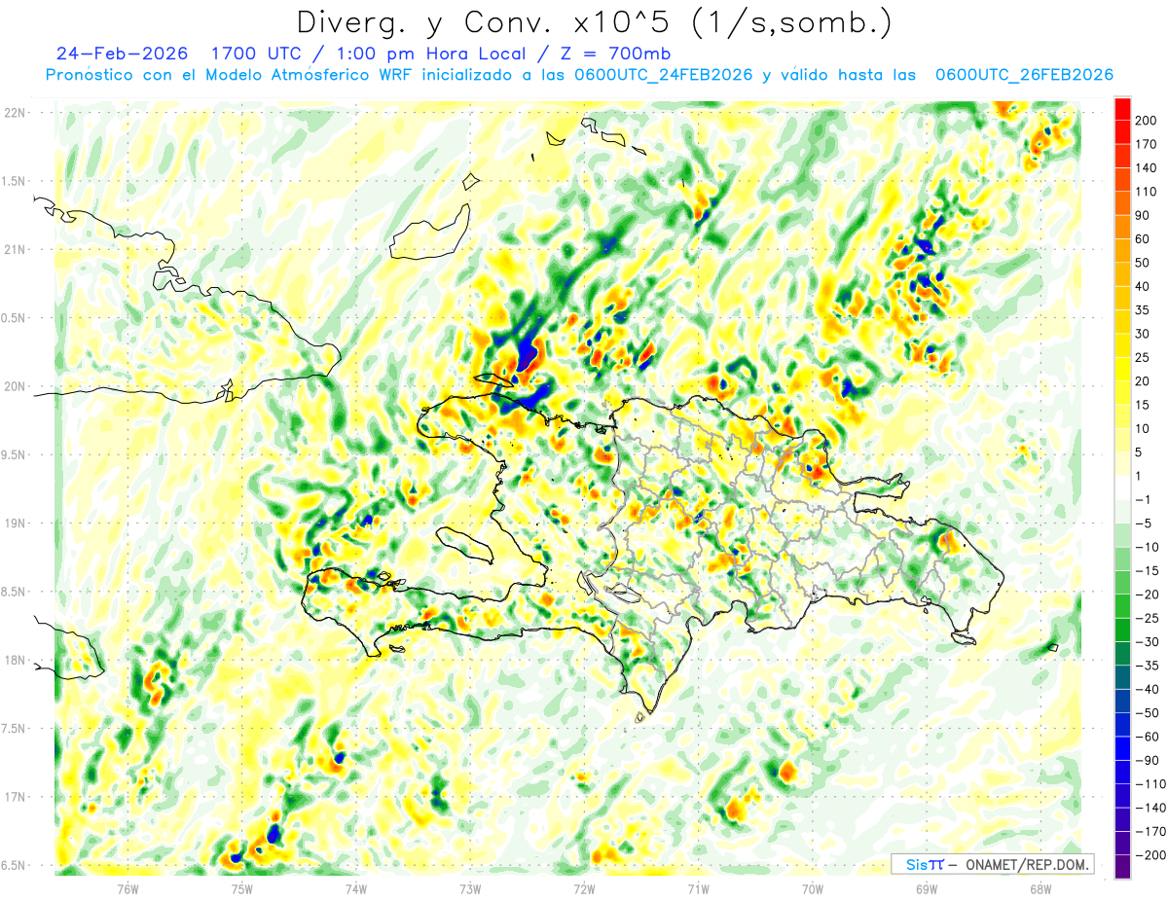Click the color scale label '-200' at bottom
This screenshot has height=902, width=1168.
pos(1150,855)
